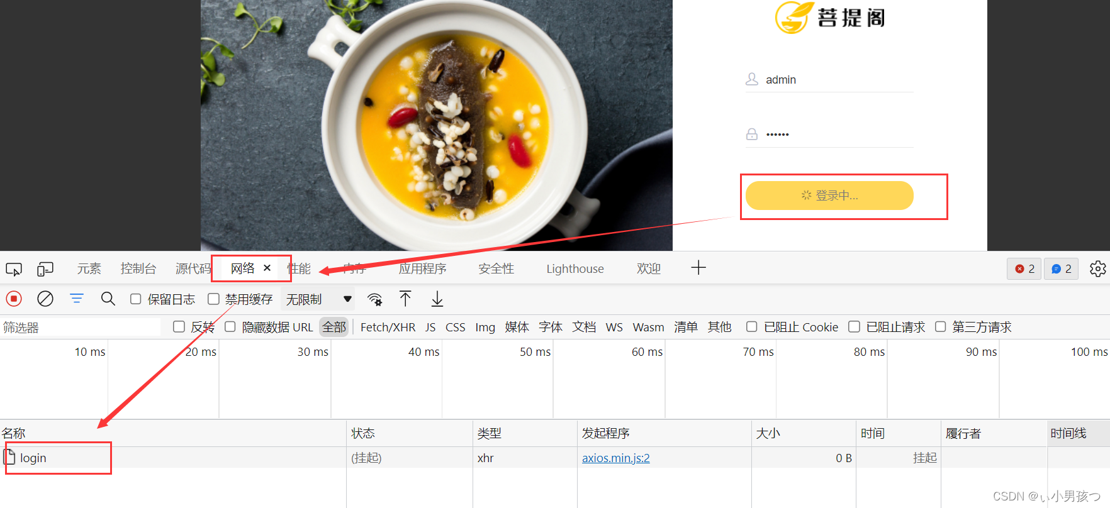
Task: Click the inspect element picker icon
Action: coord(14,269)
